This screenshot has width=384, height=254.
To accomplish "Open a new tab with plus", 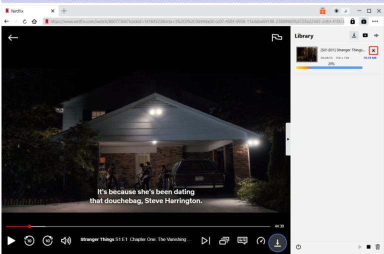I will pyautogui.click(x=64, y=11).
